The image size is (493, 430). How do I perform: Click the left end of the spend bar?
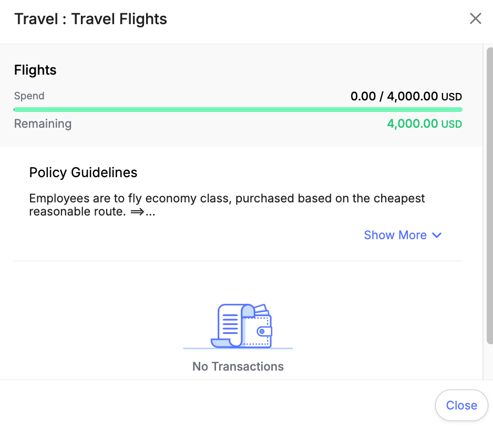[15, 109]
